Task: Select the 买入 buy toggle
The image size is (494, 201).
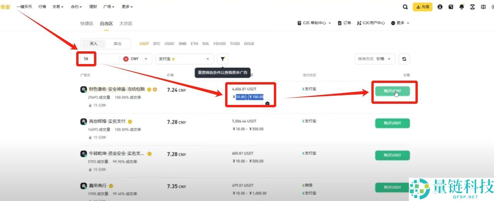Action: tap(94, 44)
